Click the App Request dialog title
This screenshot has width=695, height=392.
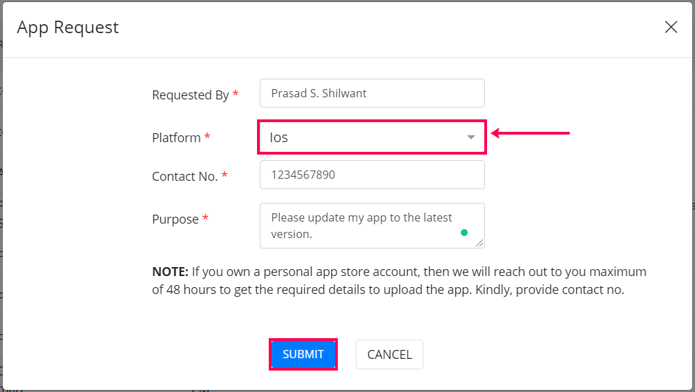click(68, 27)
